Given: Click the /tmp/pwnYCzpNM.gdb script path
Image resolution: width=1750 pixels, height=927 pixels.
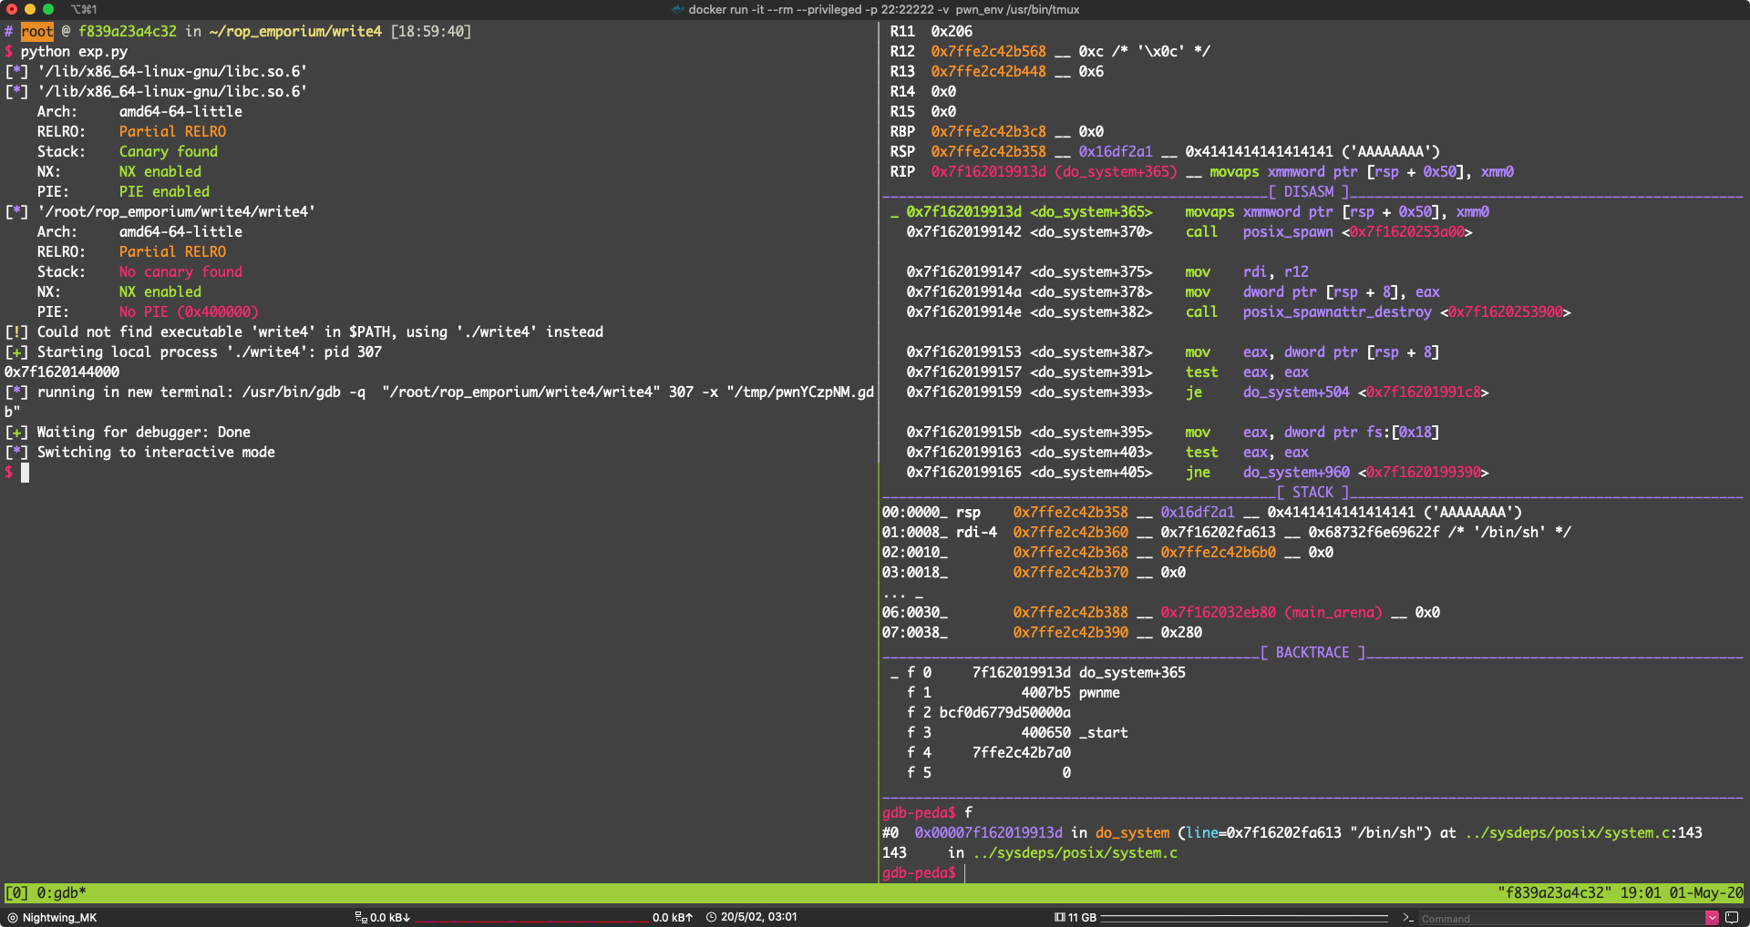Looking at the screenshot, I should click(440, 402).
